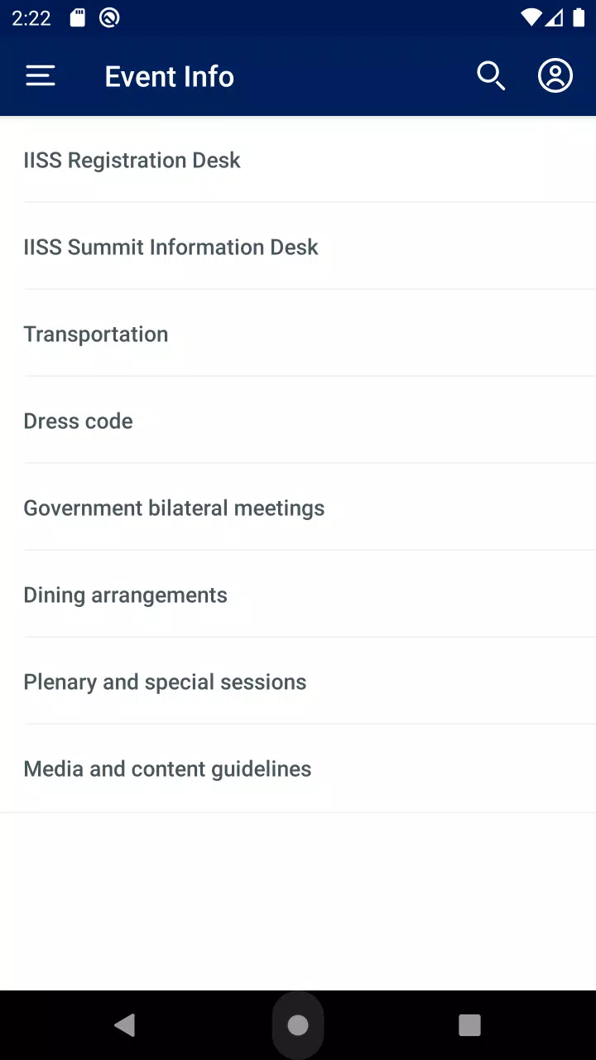
Task: Tap the Android back button
Action: point(125,1025)
